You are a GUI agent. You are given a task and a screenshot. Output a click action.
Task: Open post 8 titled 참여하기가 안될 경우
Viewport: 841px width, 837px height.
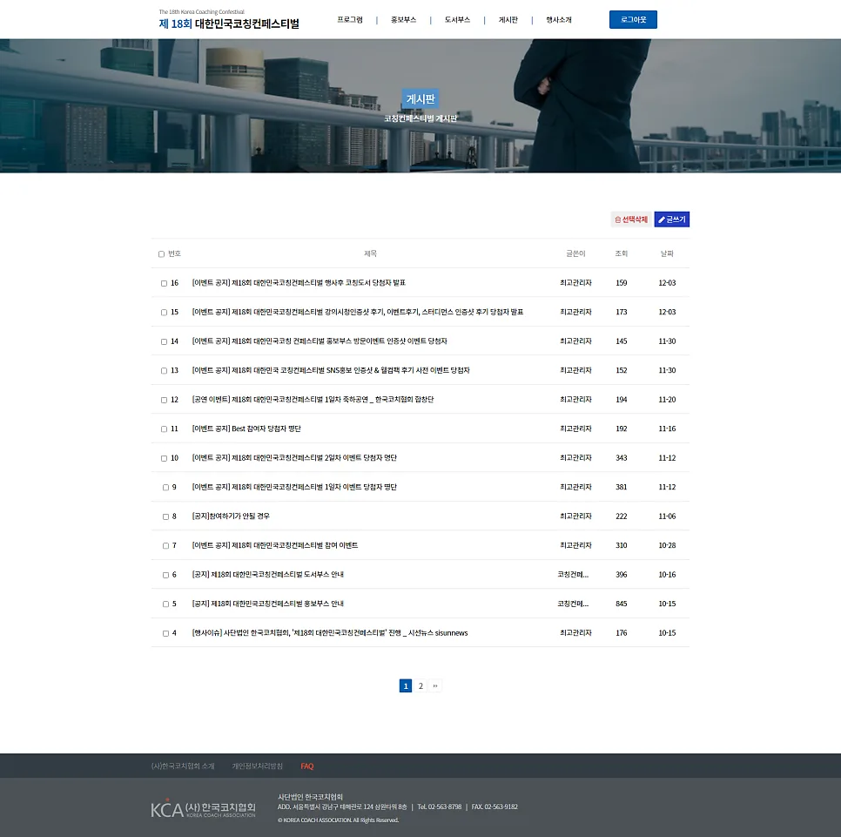[231, 516]
